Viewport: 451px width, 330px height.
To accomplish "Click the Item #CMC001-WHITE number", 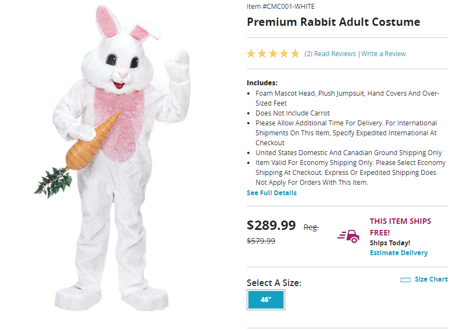I will (x=281, y=7).
